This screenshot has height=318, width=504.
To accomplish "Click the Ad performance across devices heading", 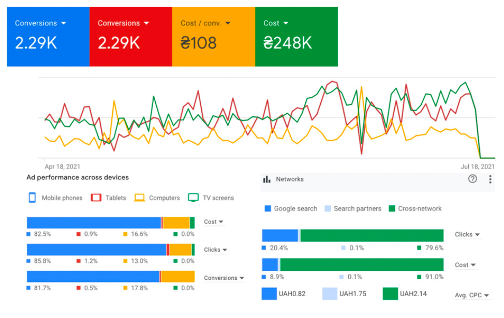I will click(78, 177).
